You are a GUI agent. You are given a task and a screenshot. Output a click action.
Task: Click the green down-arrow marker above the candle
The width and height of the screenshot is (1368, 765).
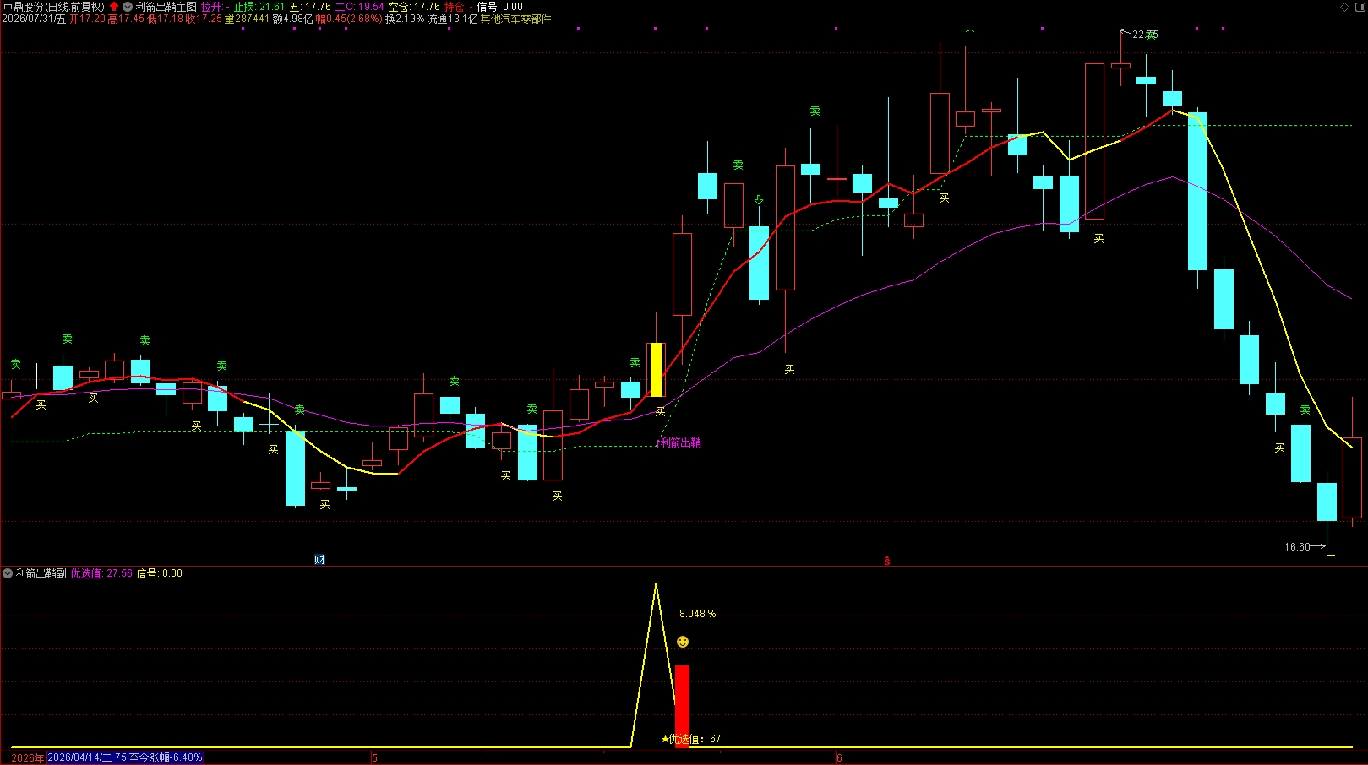tap(759, 200)
